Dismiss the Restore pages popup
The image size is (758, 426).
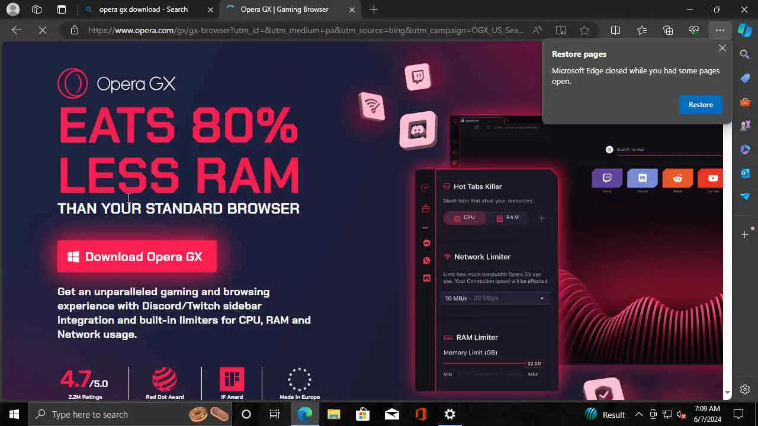722,49
